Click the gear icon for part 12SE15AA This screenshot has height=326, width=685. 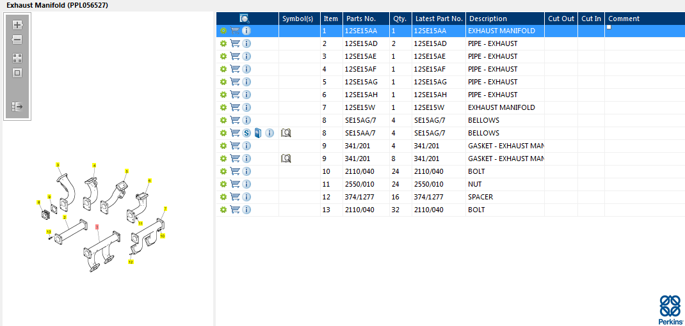(x=223, y=31)
